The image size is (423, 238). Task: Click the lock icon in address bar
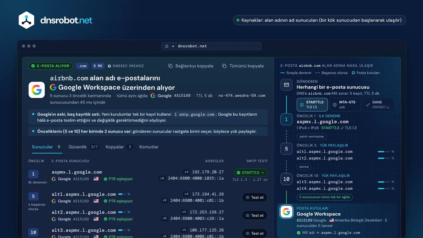[167, 46]
